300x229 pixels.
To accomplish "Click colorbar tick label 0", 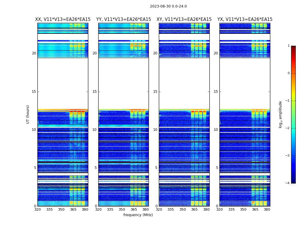I will pyautogui.click(x=289, y=73).
